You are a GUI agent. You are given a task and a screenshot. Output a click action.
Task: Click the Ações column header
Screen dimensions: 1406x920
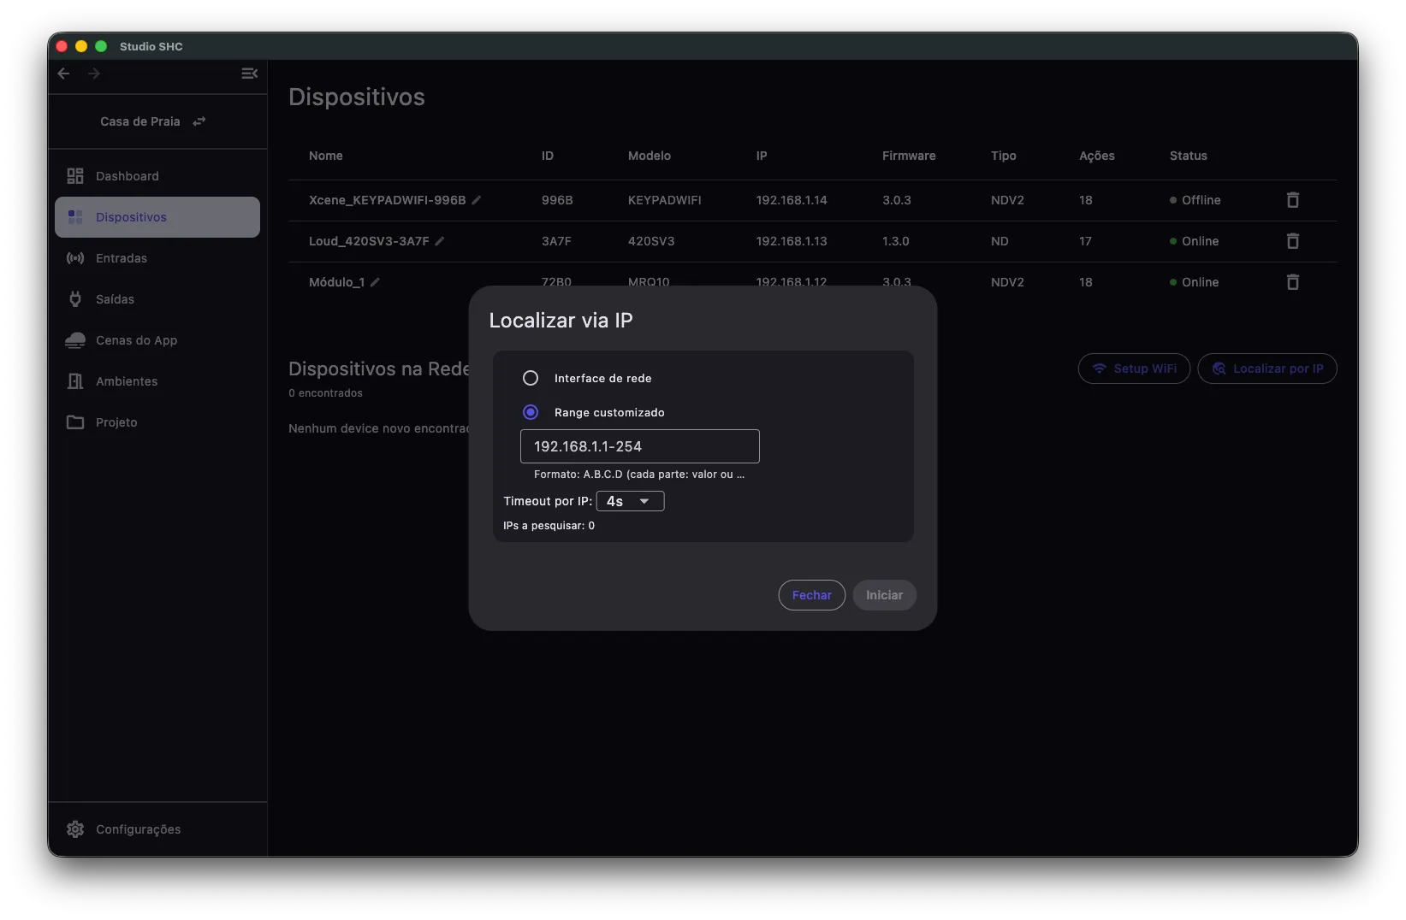[1097, 156]
